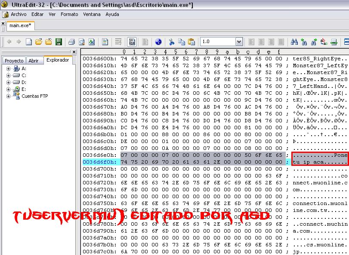
Task: Close the file explorer side panel
Action: click(x=74, y=52)
